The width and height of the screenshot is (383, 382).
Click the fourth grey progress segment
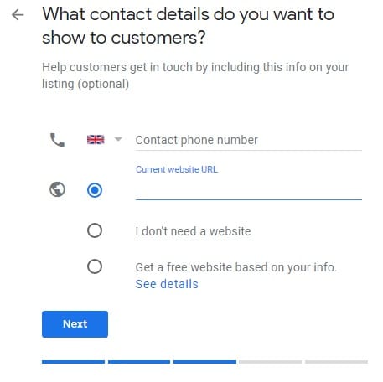click(x=270, y=362)
